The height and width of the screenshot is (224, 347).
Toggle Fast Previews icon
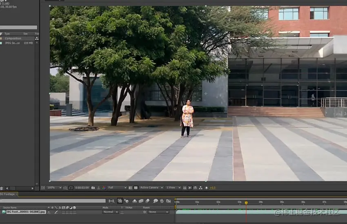pyautogui.click(x=190, y=188)
